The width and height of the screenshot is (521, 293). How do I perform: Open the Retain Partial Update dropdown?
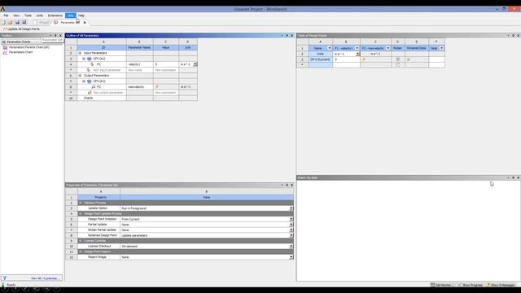[x=291, y=230]
